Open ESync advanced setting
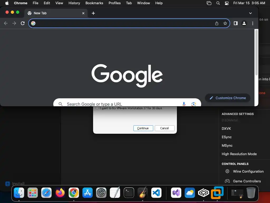This screenshot has height=203, width=270. tap(226, 137)
